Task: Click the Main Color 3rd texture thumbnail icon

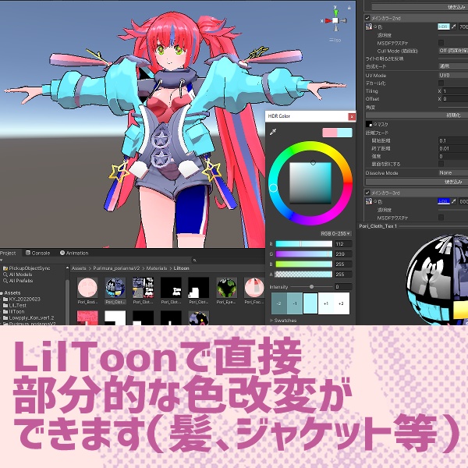Action: 369,201
